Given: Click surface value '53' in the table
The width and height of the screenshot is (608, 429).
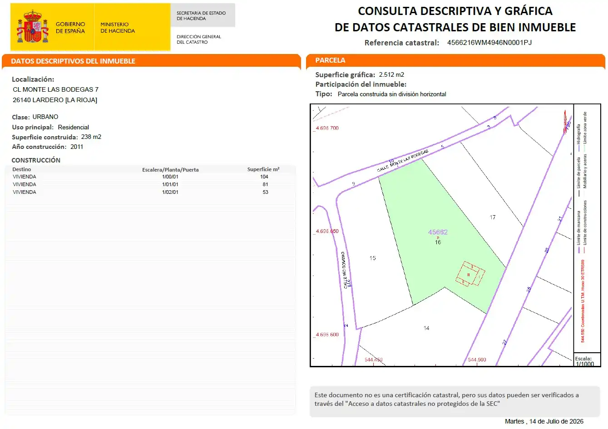Looking at the screenshot, I should (x=265, y=192).
